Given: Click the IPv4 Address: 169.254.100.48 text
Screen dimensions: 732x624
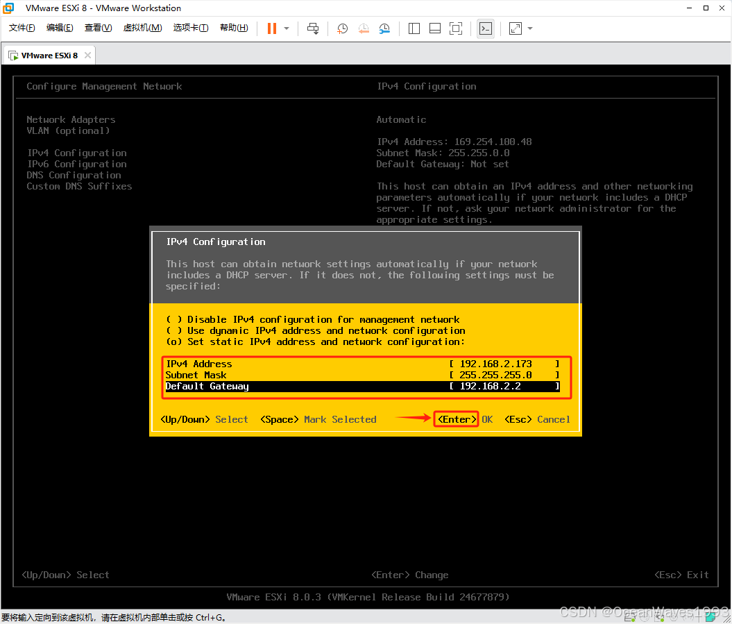Looking at the screenshot, I should 454,142.
